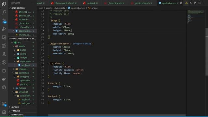This screenshot has width=208, height=117.
Task: Open the Extensions view icon
Action: click(x=4, y=46)
